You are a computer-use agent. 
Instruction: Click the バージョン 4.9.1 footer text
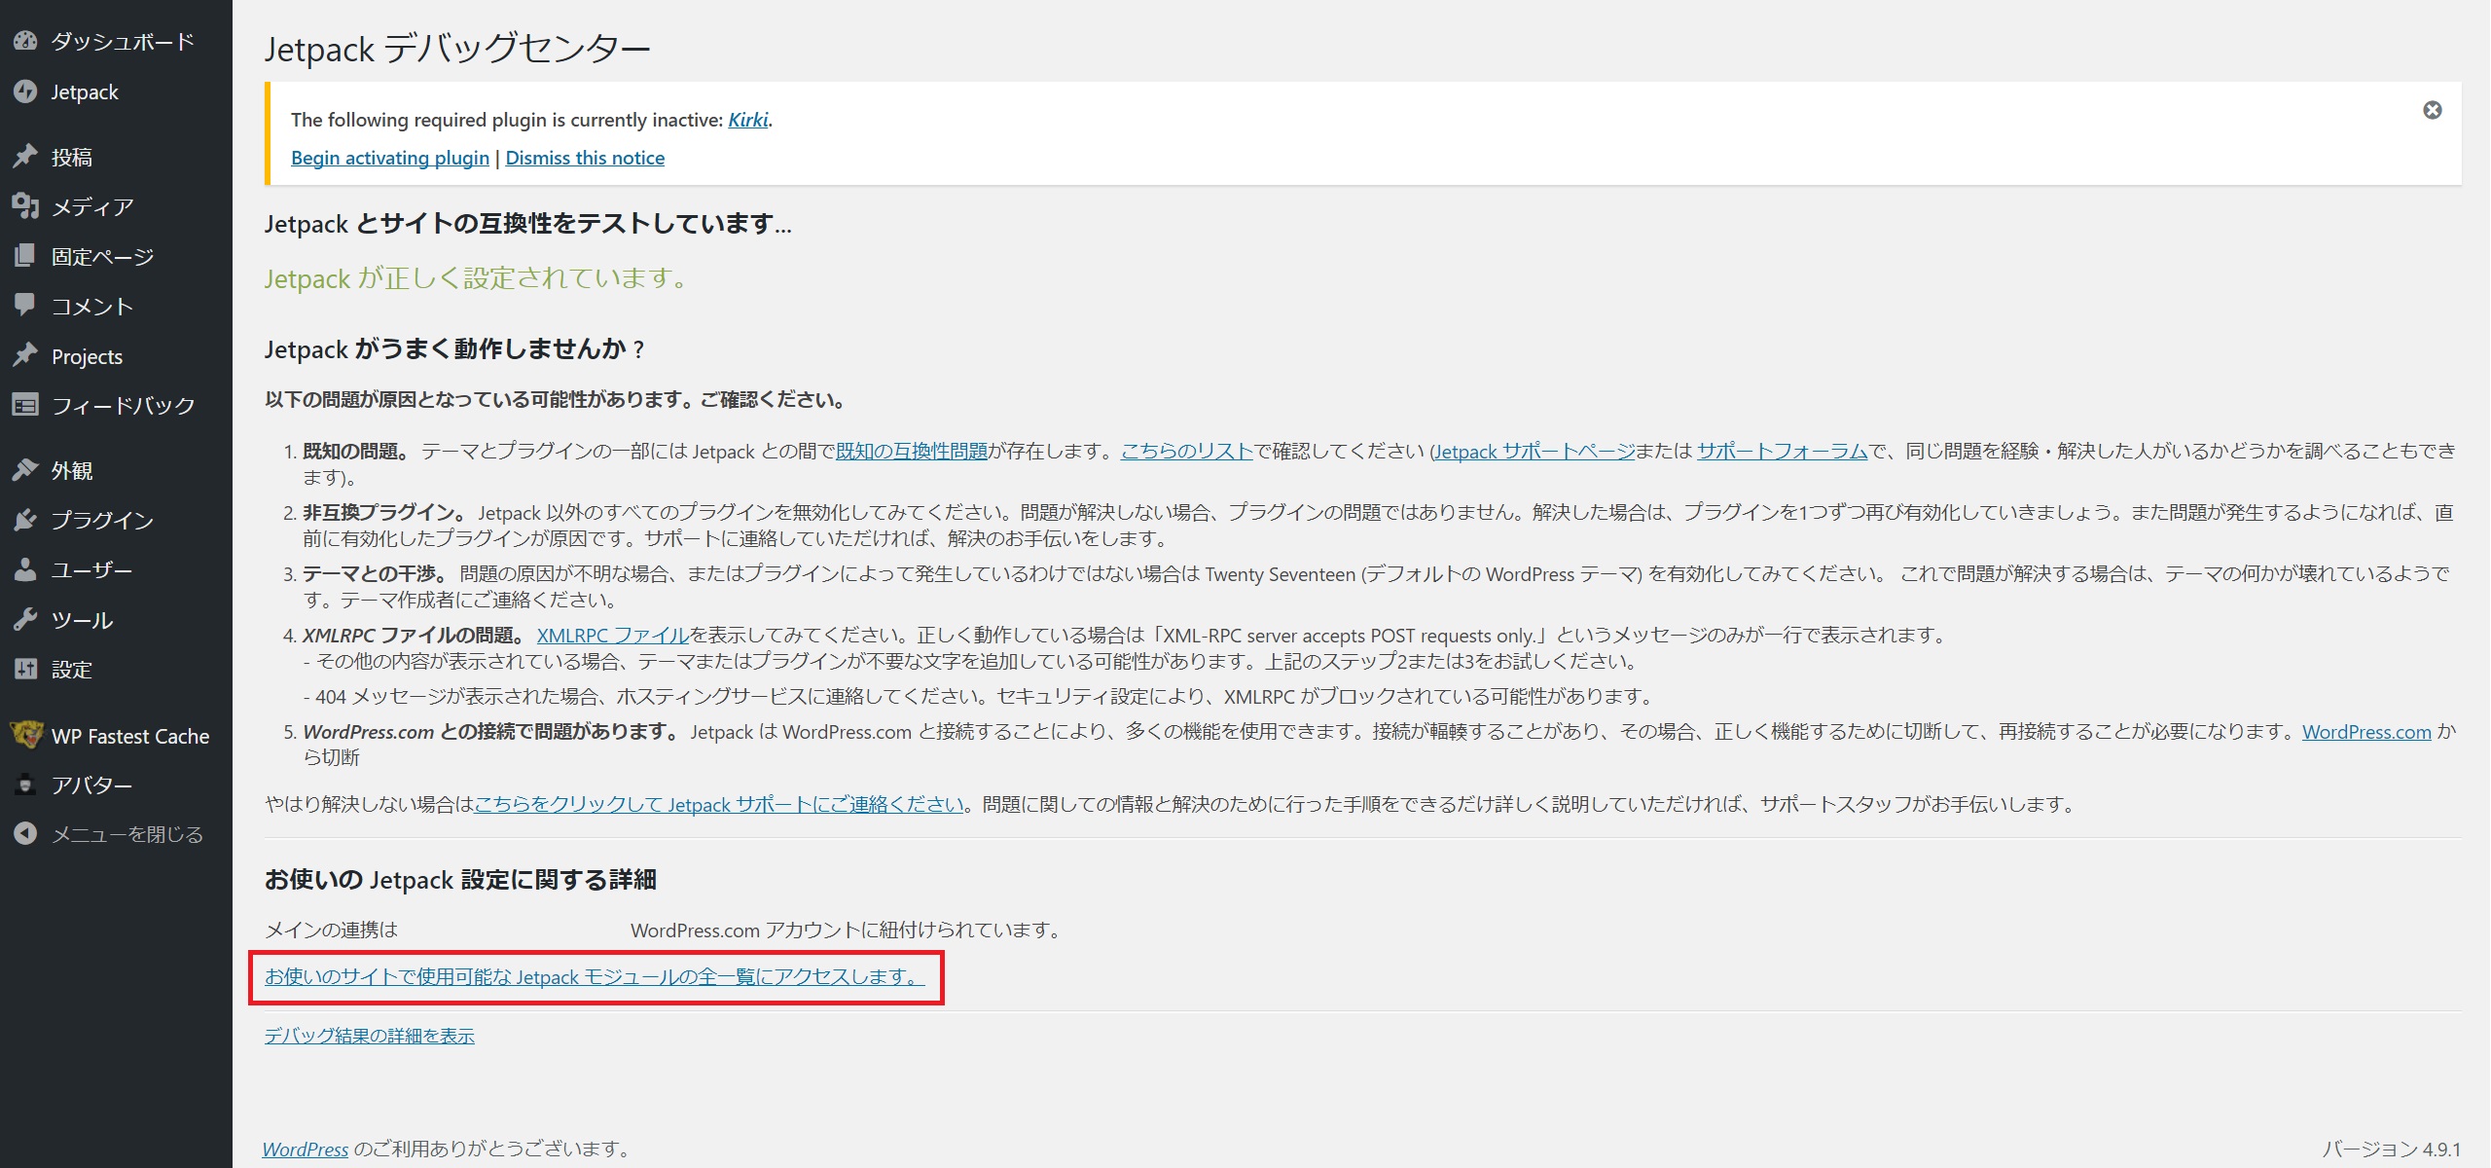(x=2391, y=1150)
